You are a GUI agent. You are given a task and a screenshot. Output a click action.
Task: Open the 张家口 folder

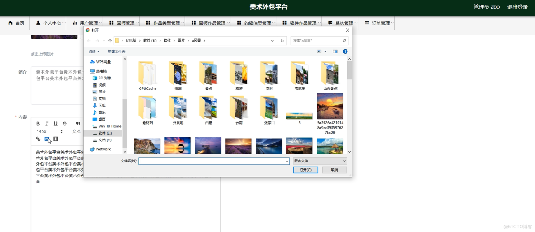(x=269, y=110)
